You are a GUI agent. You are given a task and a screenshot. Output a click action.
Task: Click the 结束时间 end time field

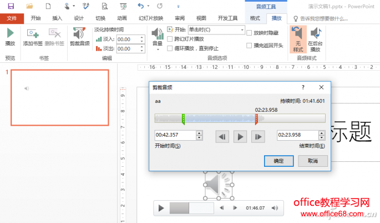coord(297,135)
